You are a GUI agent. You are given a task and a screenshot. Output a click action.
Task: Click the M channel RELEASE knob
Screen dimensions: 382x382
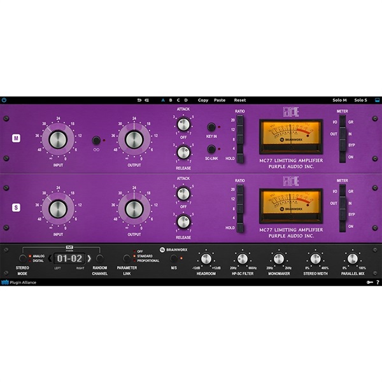tap(183, 153)
